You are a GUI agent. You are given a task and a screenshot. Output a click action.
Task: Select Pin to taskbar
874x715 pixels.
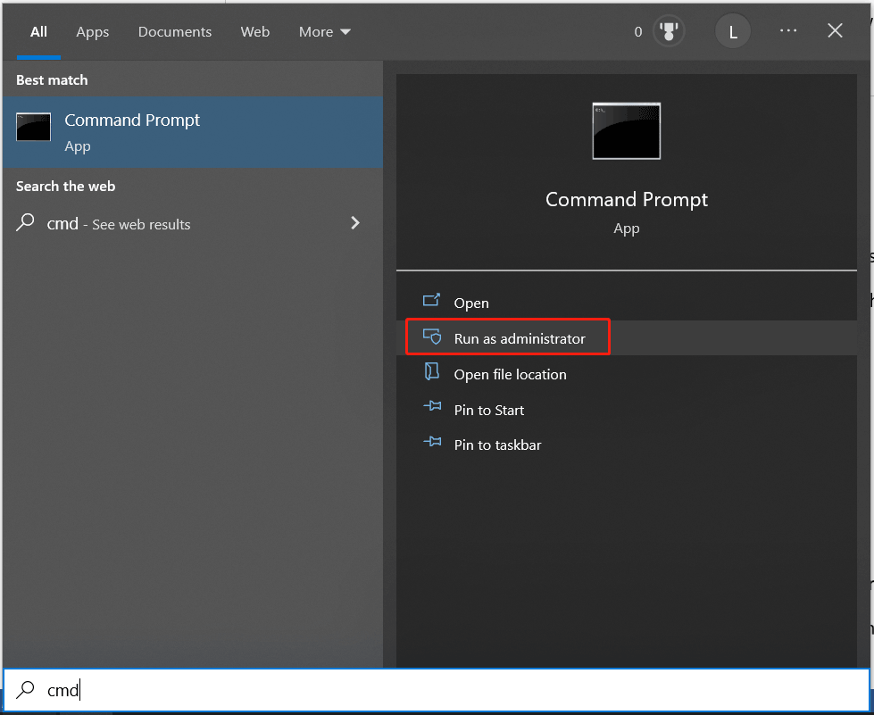[497, 445]
